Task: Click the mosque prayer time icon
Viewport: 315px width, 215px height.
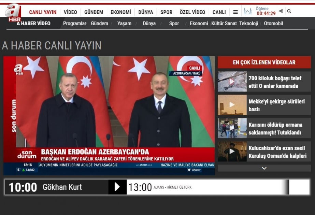Action: (247, 11)
